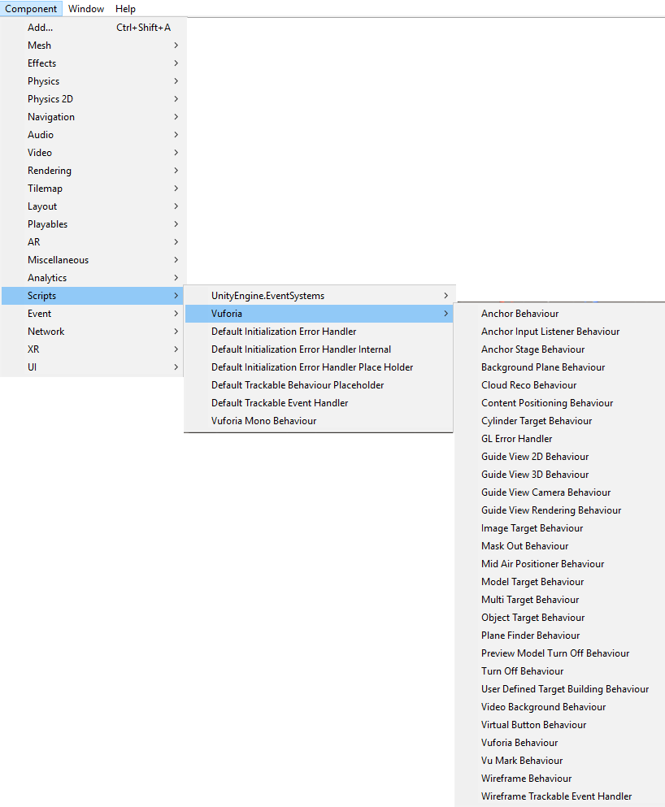Select Guide View Camera Behaviour
This screenshot has width=665, height=807.
pyautogui.click(x=560, y=492)
